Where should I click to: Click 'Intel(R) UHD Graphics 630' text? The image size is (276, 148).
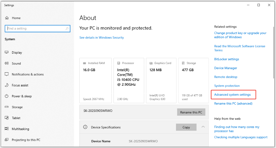pos(157,97)
